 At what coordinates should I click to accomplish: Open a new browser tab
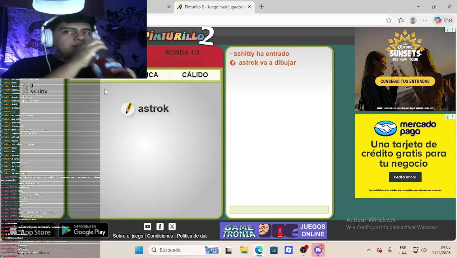[261, 7]
